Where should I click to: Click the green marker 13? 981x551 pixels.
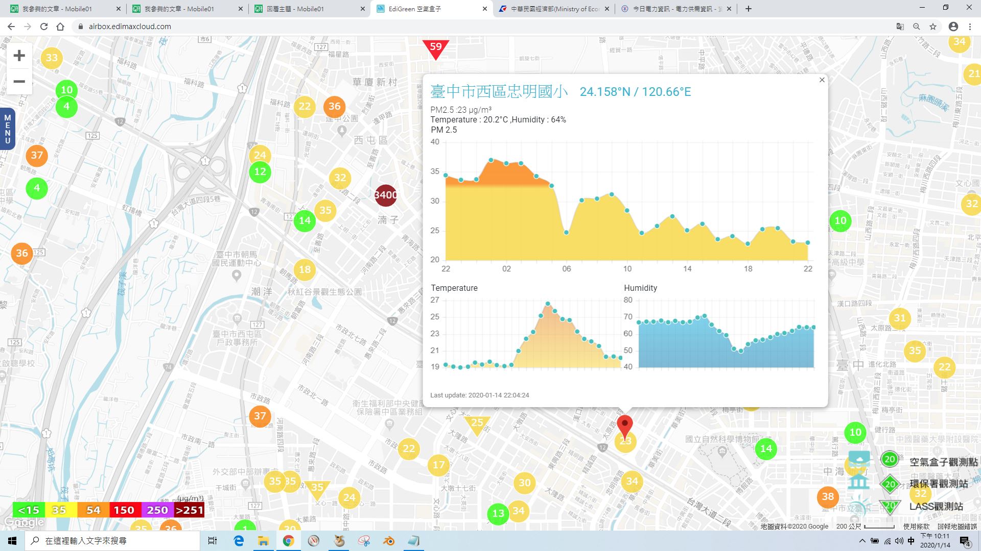point(498,514)
